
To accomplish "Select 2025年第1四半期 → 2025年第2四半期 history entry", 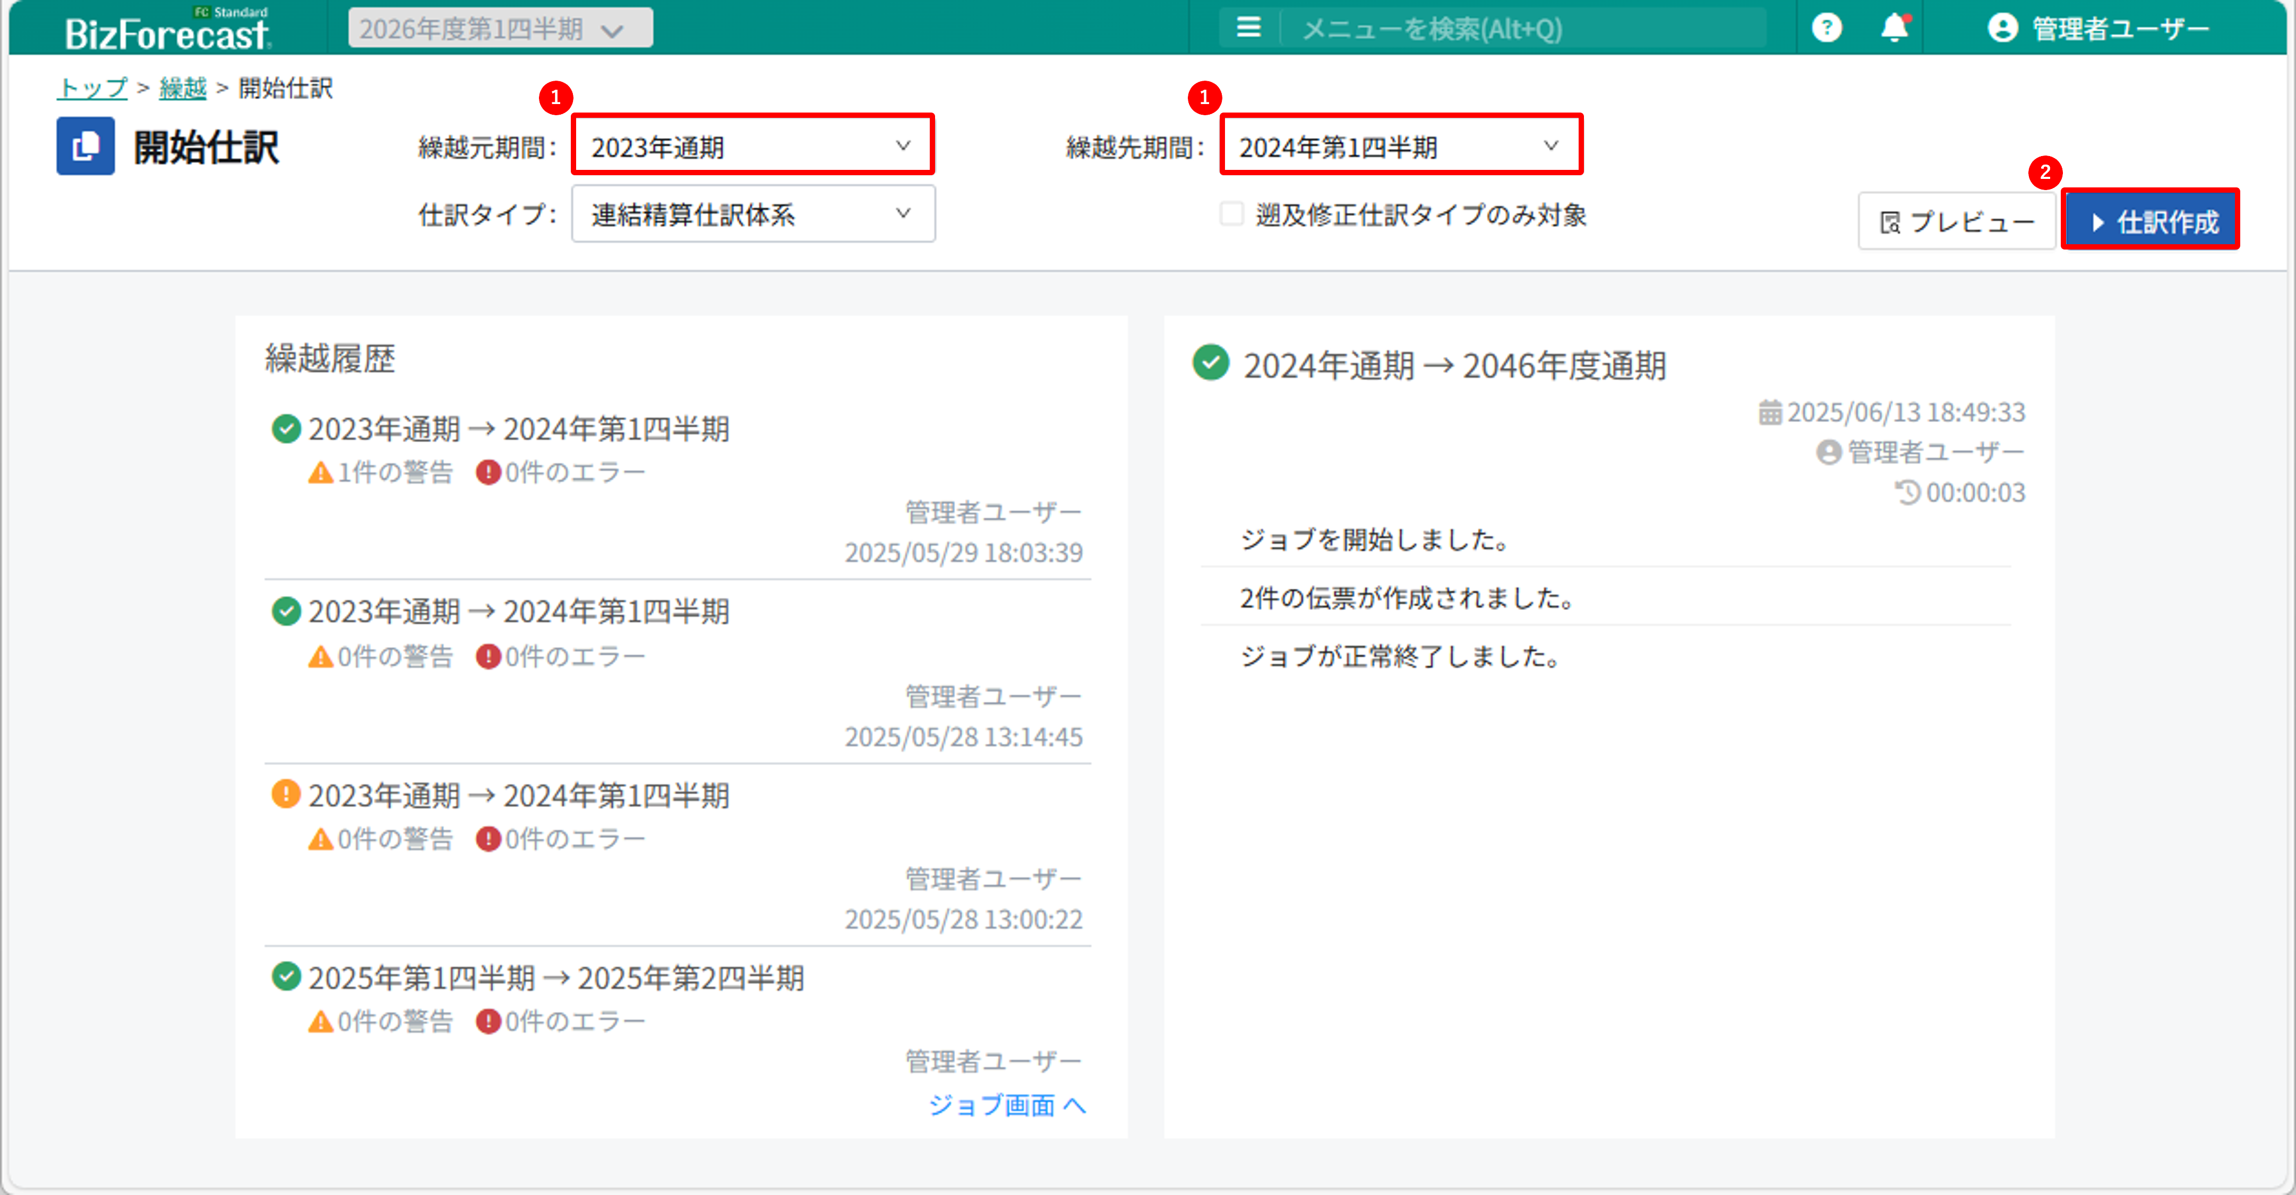I will pos(556,977).
